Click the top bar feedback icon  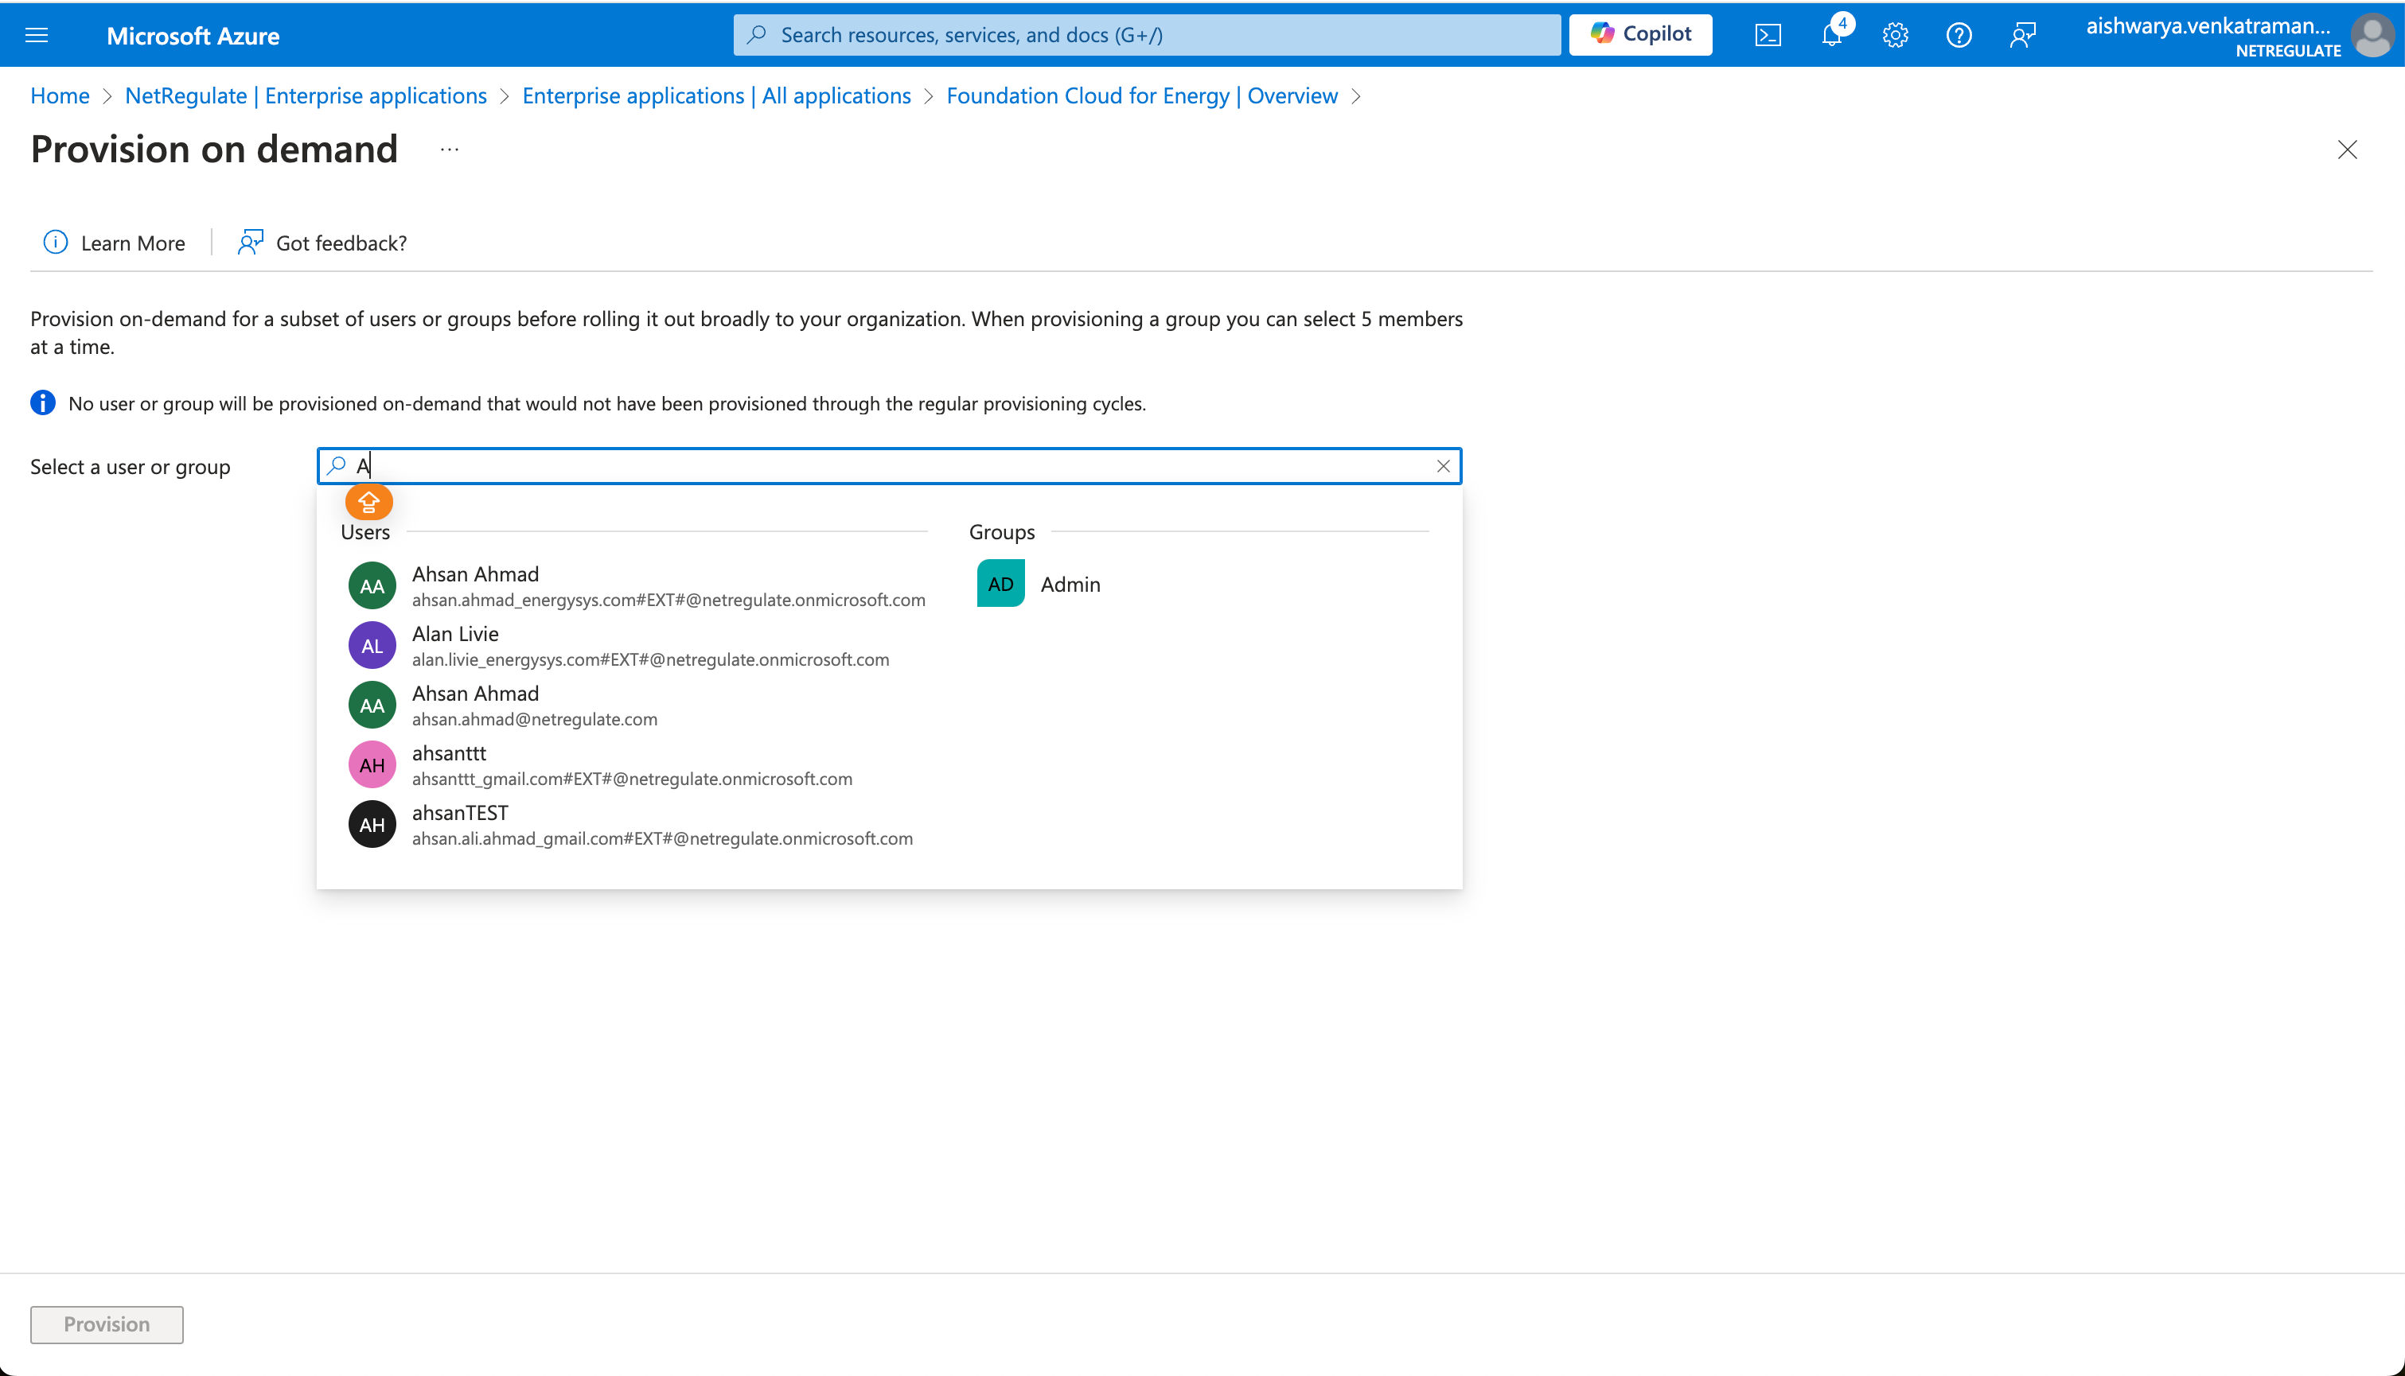tap(2022, 35)
